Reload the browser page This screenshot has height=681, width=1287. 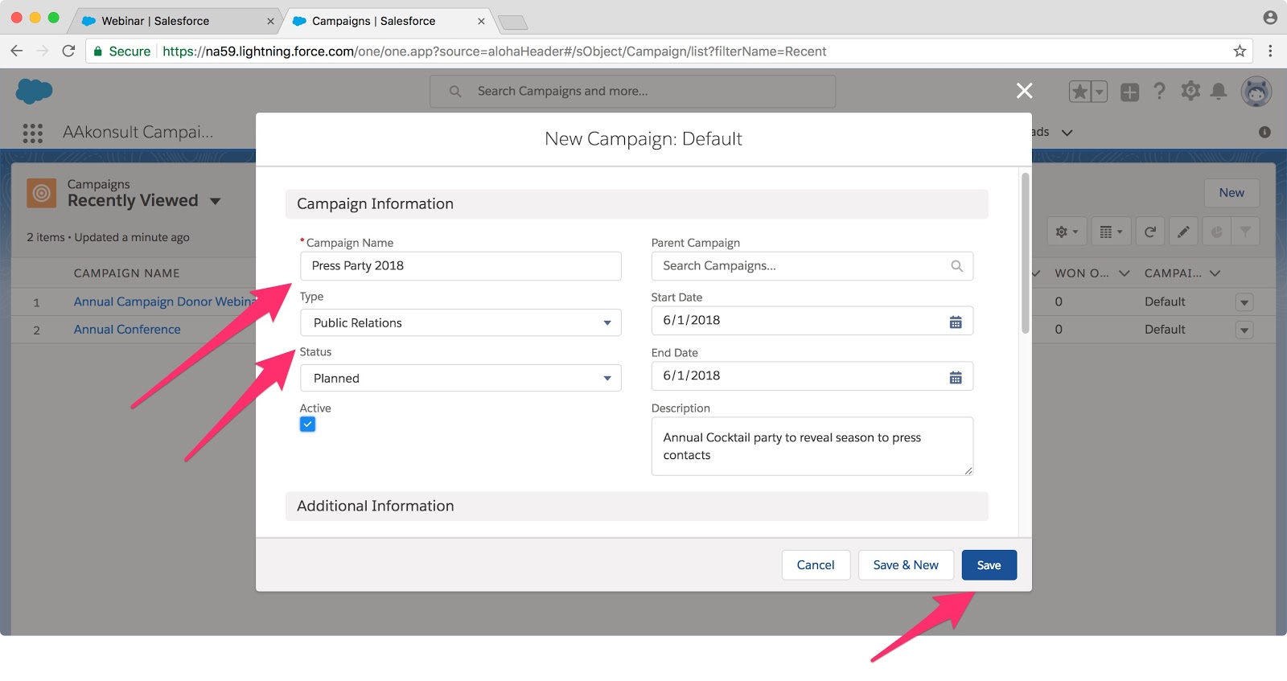pos(68,51)
